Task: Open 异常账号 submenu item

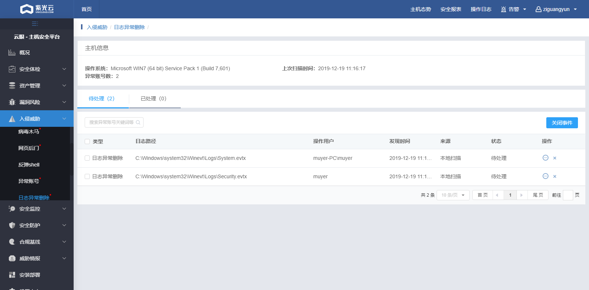Action: [29, 181]
